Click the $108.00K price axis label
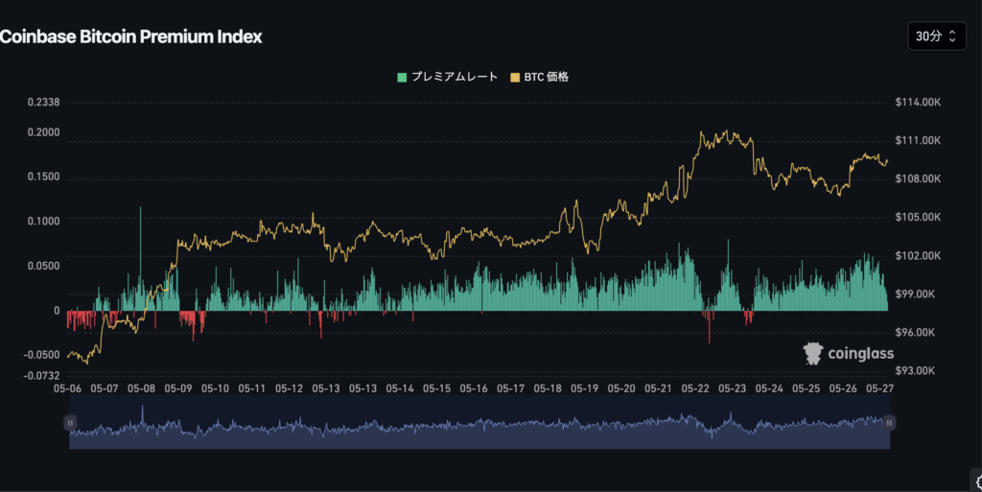The height and width of the screenshot is (492, 982). click(918, 178)
